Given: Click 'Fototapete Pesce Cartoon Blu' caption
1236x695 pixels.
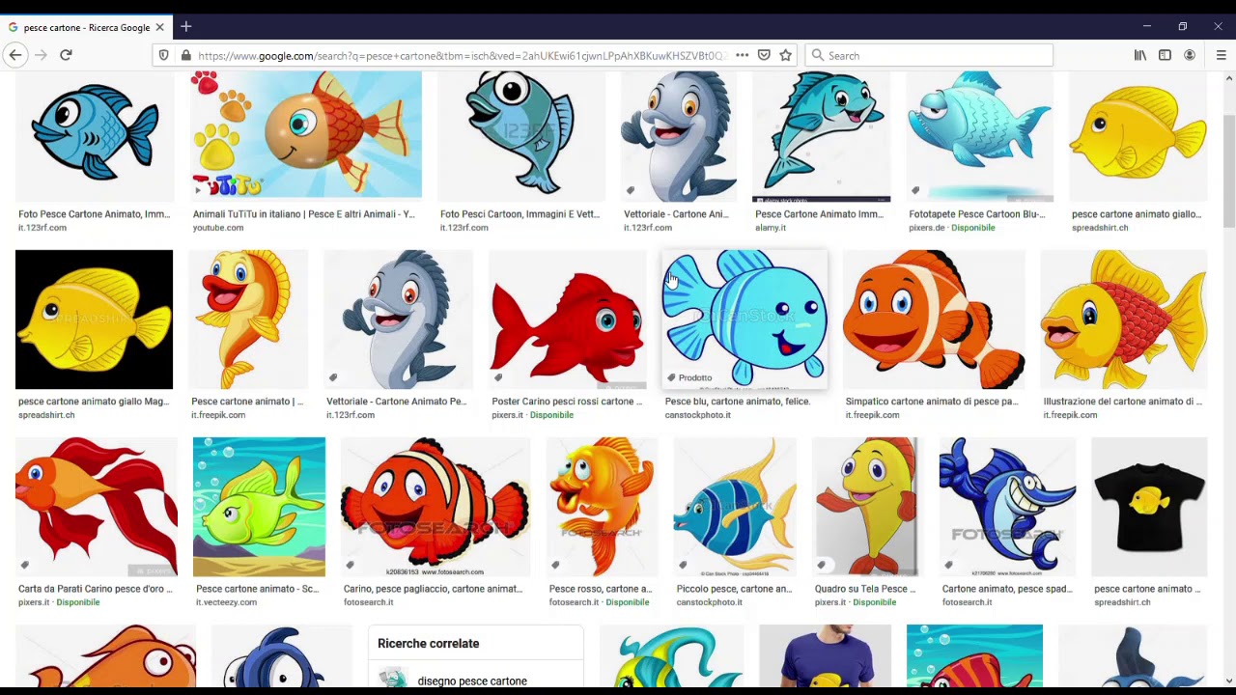Looking at the screenshot, I should click(x=976, y=214).
